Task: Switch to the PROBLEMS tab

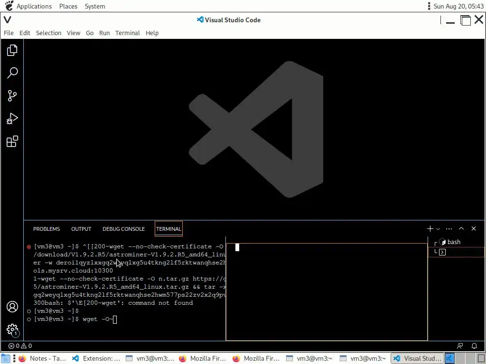Action: coord(47,229)
